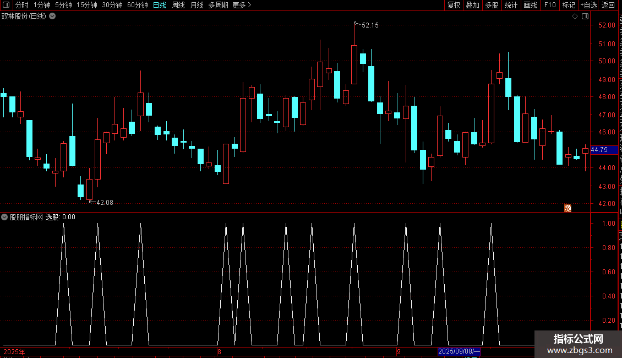Image resolution: width=622 pixels, height=358 pixels.
Task: Click the red 激 marker icon
Action: tap(568, 208)
